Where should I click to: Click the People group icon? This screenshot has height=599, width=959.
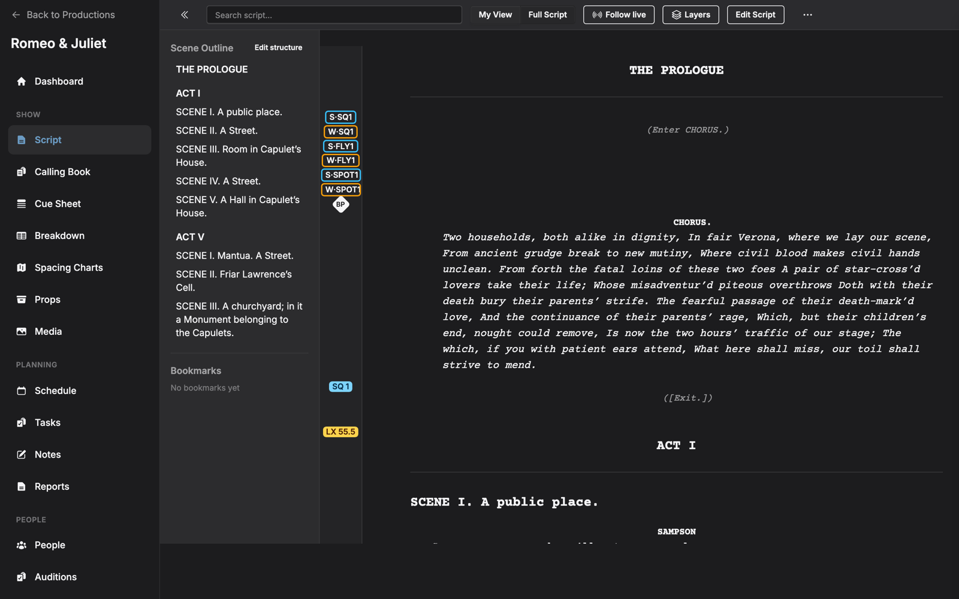click(22, 545)
